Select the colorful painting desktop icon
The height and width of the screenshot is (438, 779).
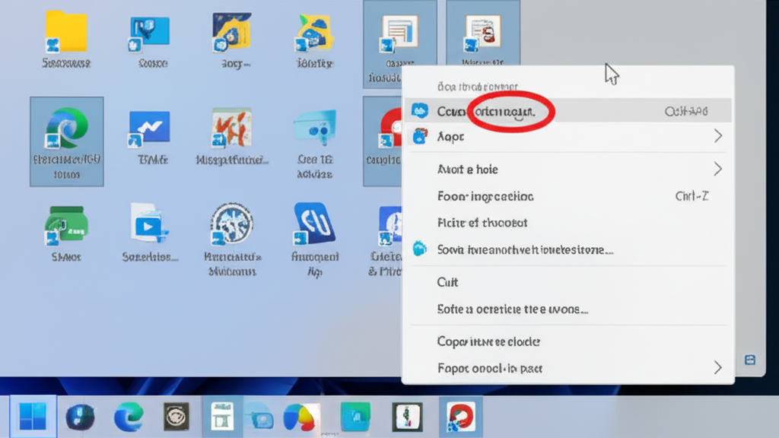click(232, 128)
